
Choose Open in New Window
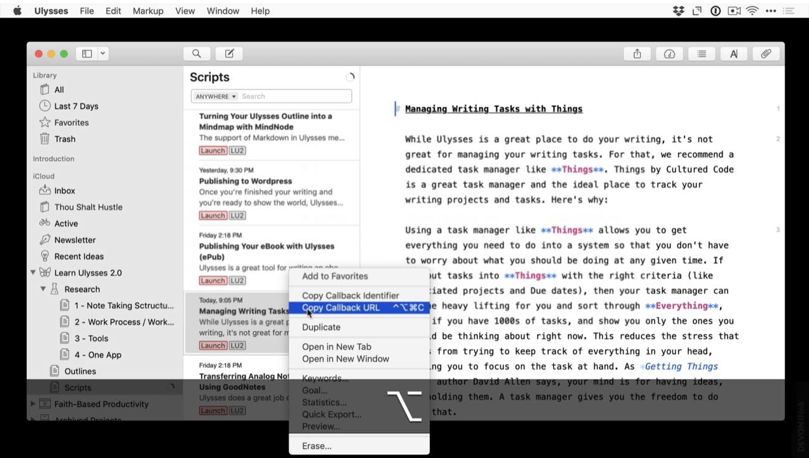click(345, 359)
